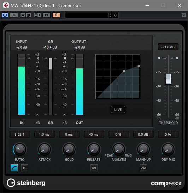The height and width of the screenshot is (193, 188).
Task: Click the threshold point on compression curve
Action: click(x=124, y=71)
